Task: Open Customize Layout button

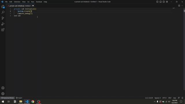Action: (167, 2)
